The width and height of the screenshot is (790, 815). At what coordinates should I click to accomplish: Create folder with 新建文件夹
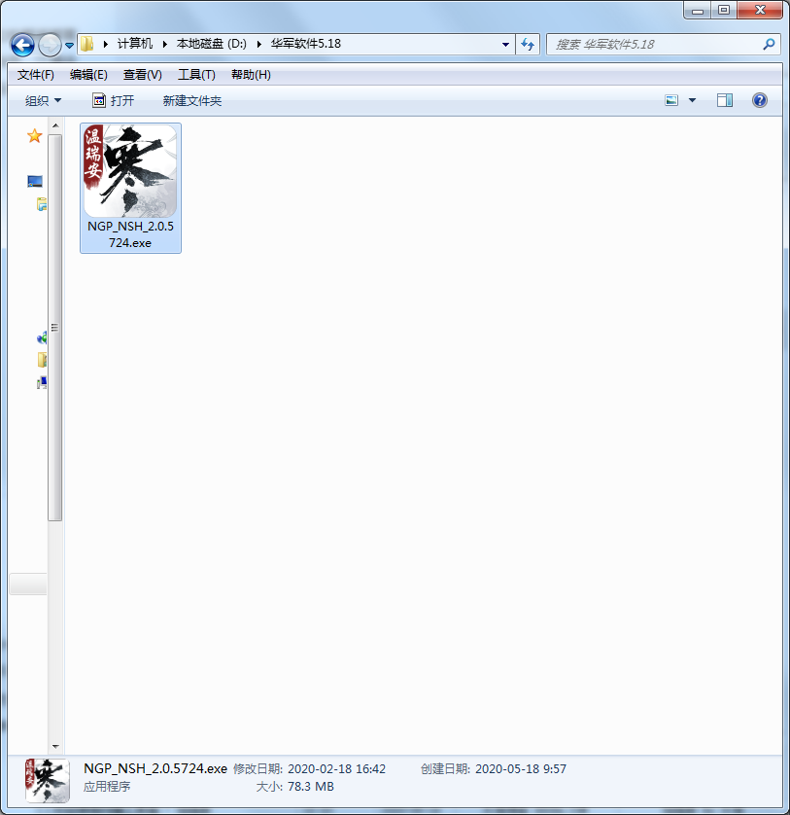pos(192,100)
